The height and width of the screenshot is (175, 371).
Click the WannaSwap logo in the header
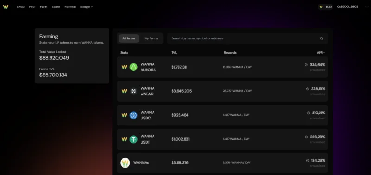[x=6, y=7]
